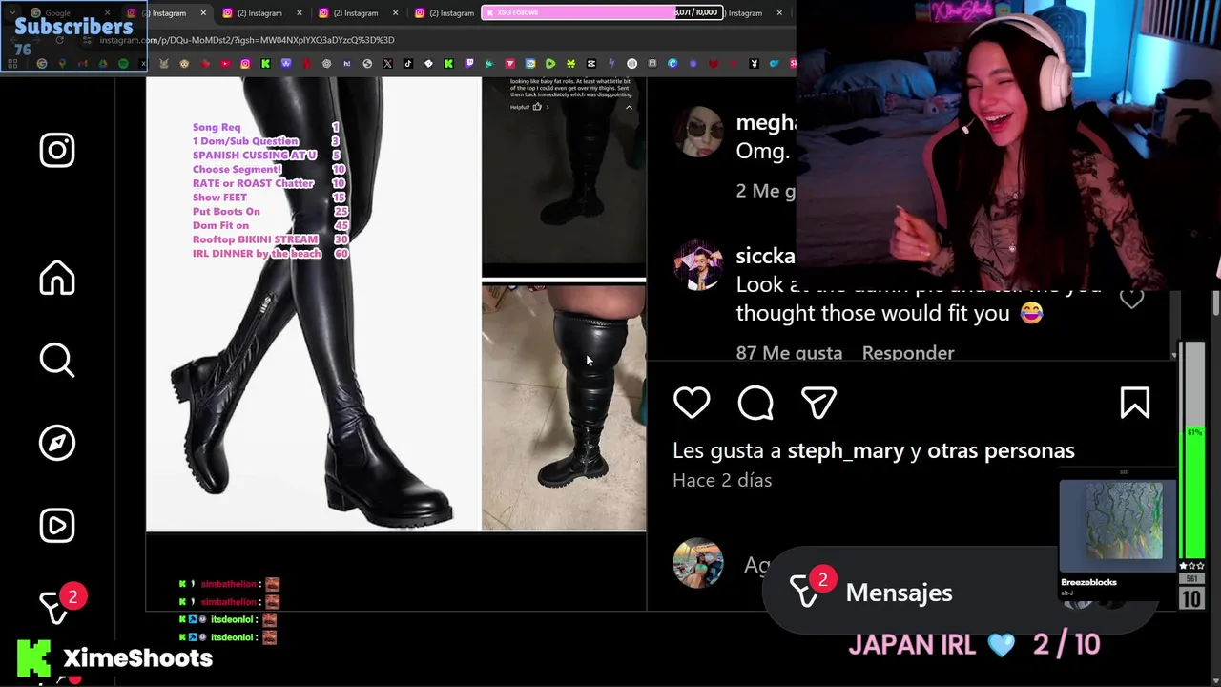Click the XSG Follows progress bar
Screen dimensions: 1221x687
[x=601, y=12]
